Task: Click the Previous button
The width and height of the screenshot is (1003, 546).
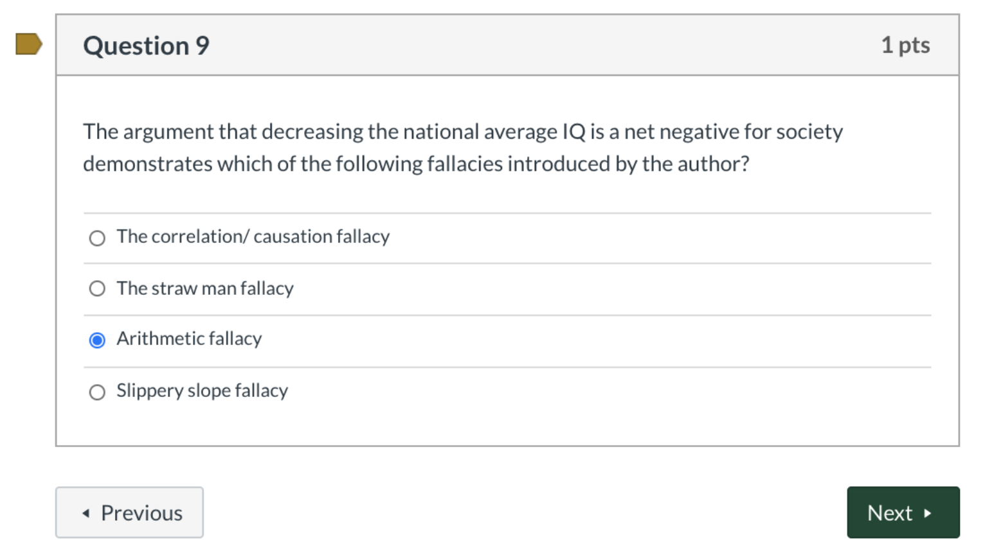Action: click(x=129, y=513)
